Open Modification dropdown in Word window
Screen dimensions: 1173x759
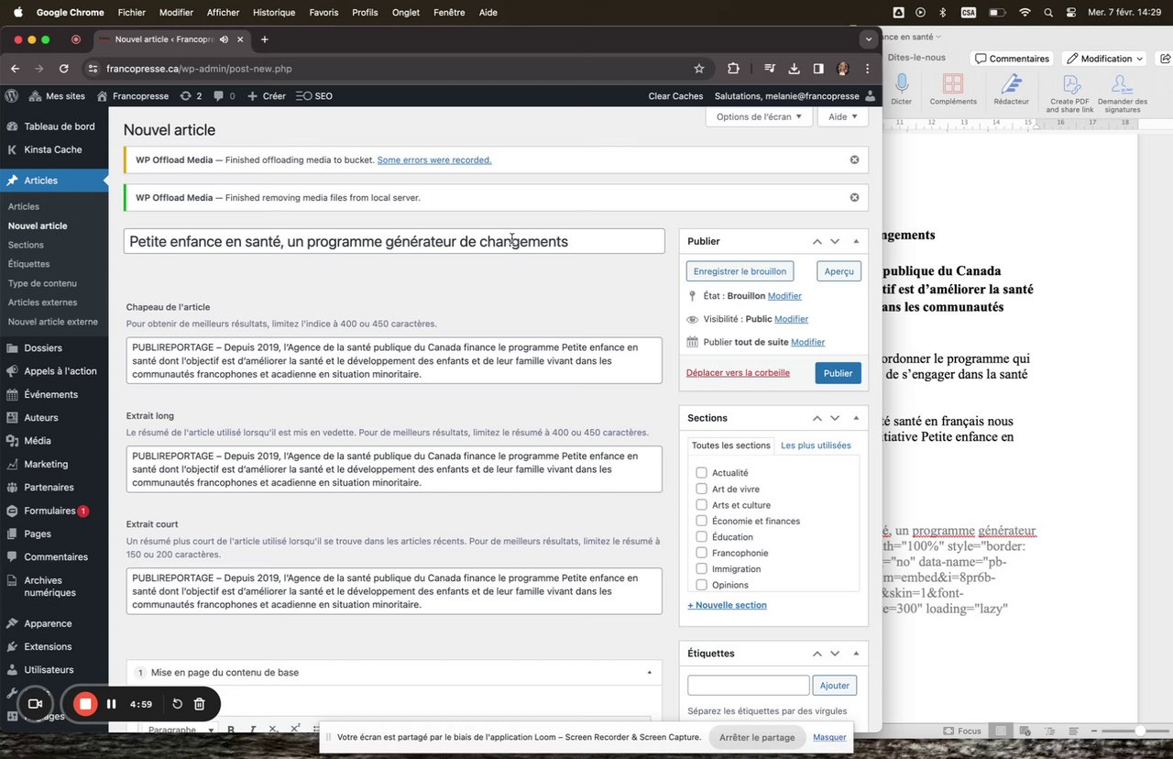(1105, 59)
